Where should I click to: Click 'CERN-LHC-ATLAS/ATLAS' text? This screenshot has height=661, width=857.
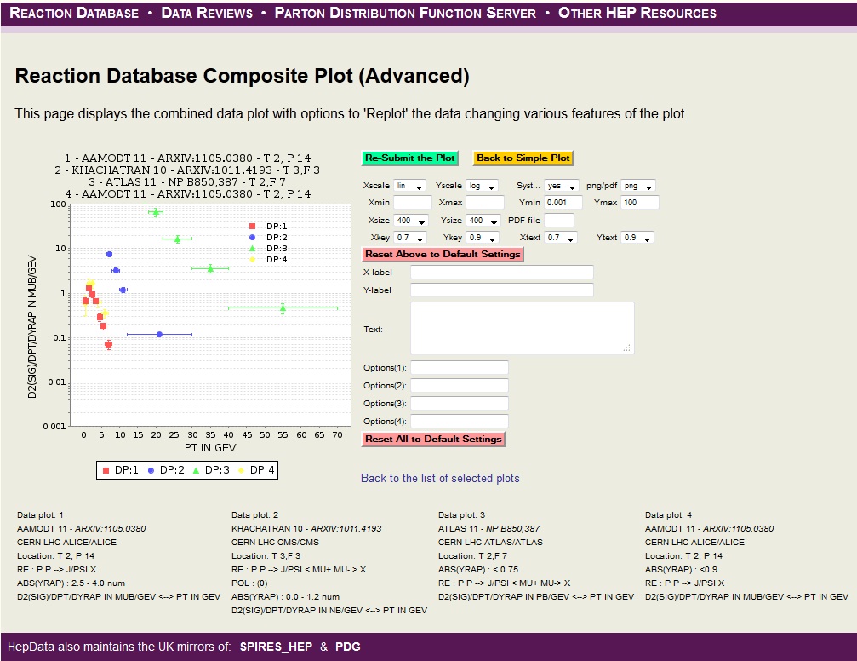[490, 543]
